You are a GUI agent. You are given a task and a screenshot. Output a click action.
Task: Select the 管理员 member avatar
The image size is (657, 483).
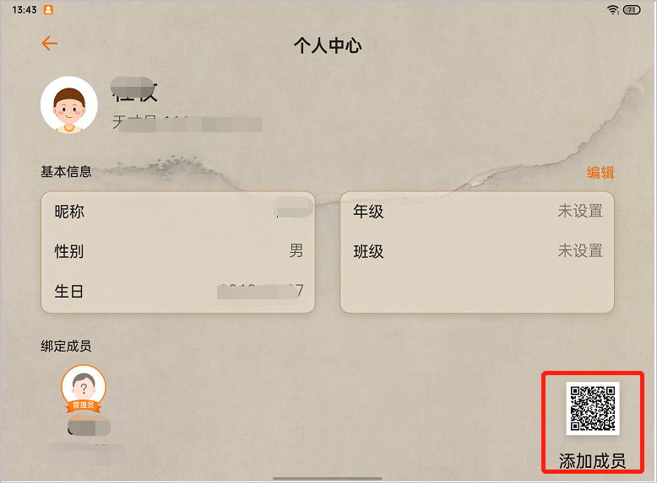point(84,387)
